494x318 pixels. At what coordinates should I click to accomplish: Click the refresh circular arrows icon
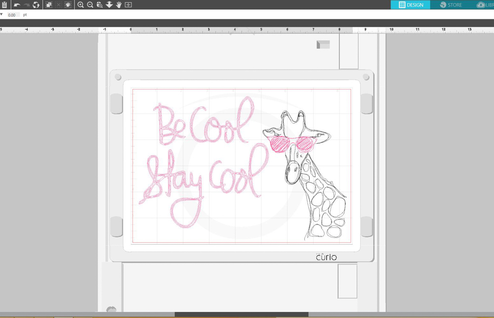(x=36, y=5)
